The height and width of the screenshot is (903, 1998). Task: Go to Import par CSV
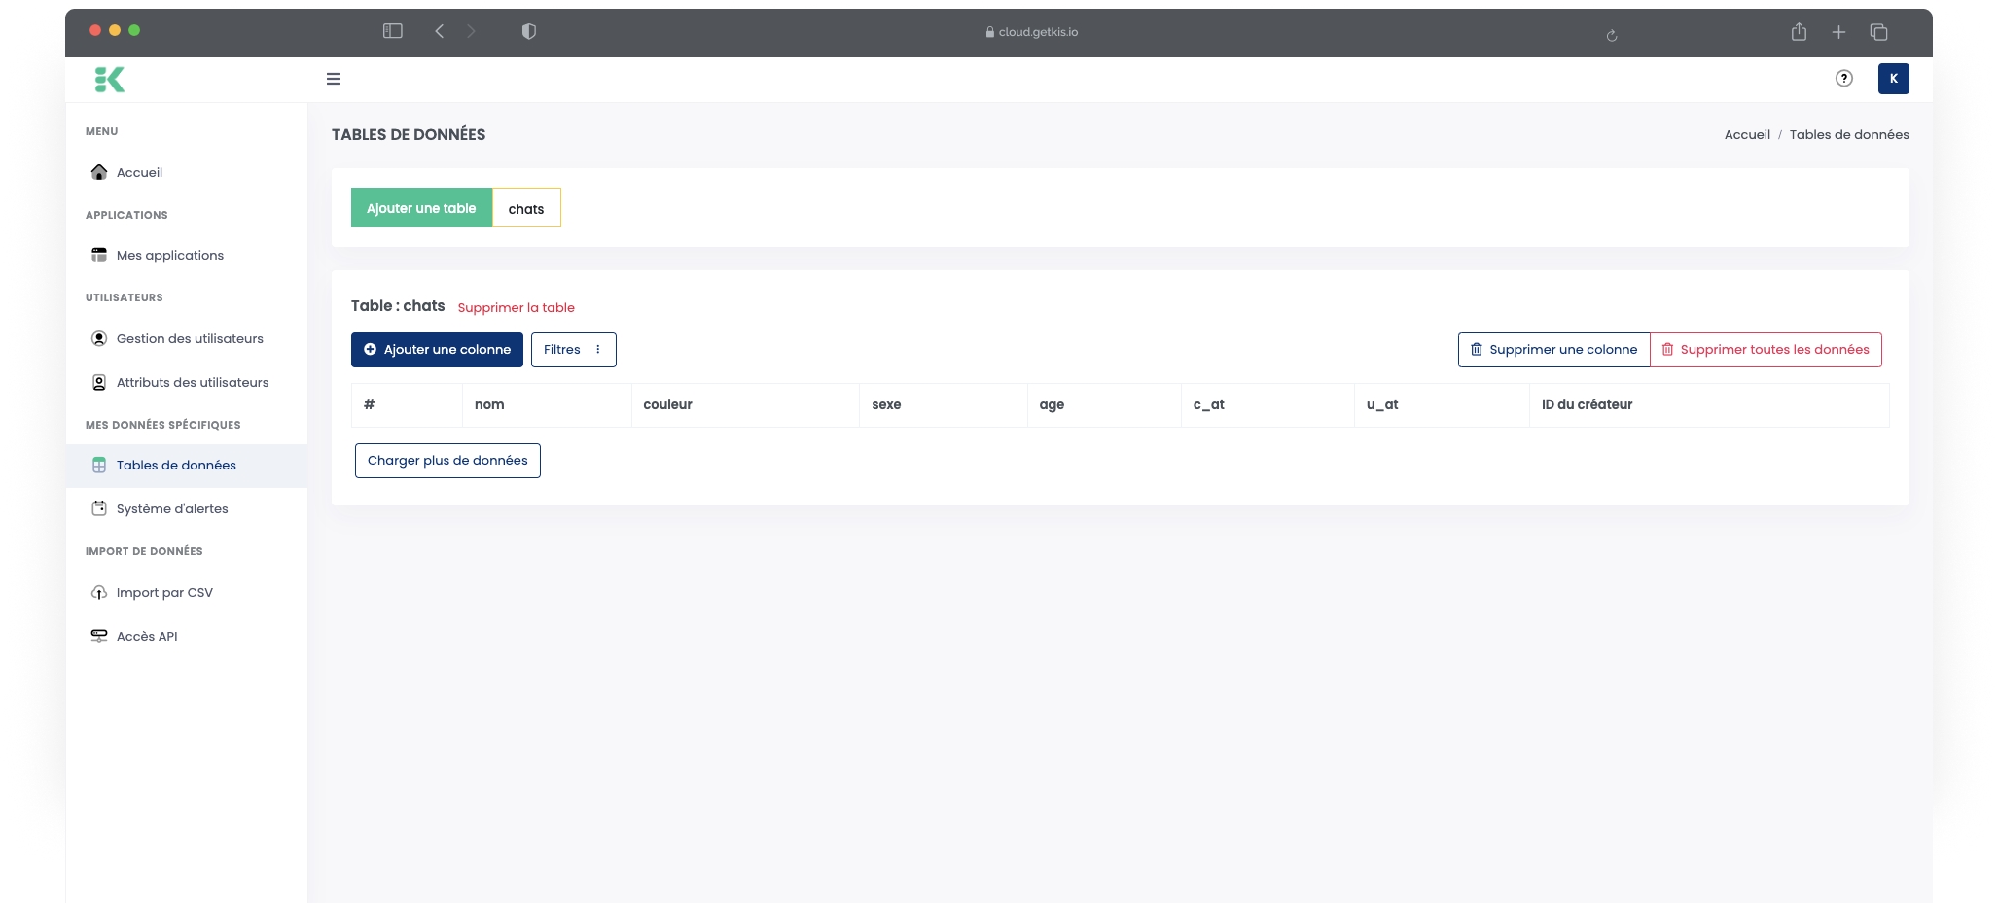click(x=164, y=593)
